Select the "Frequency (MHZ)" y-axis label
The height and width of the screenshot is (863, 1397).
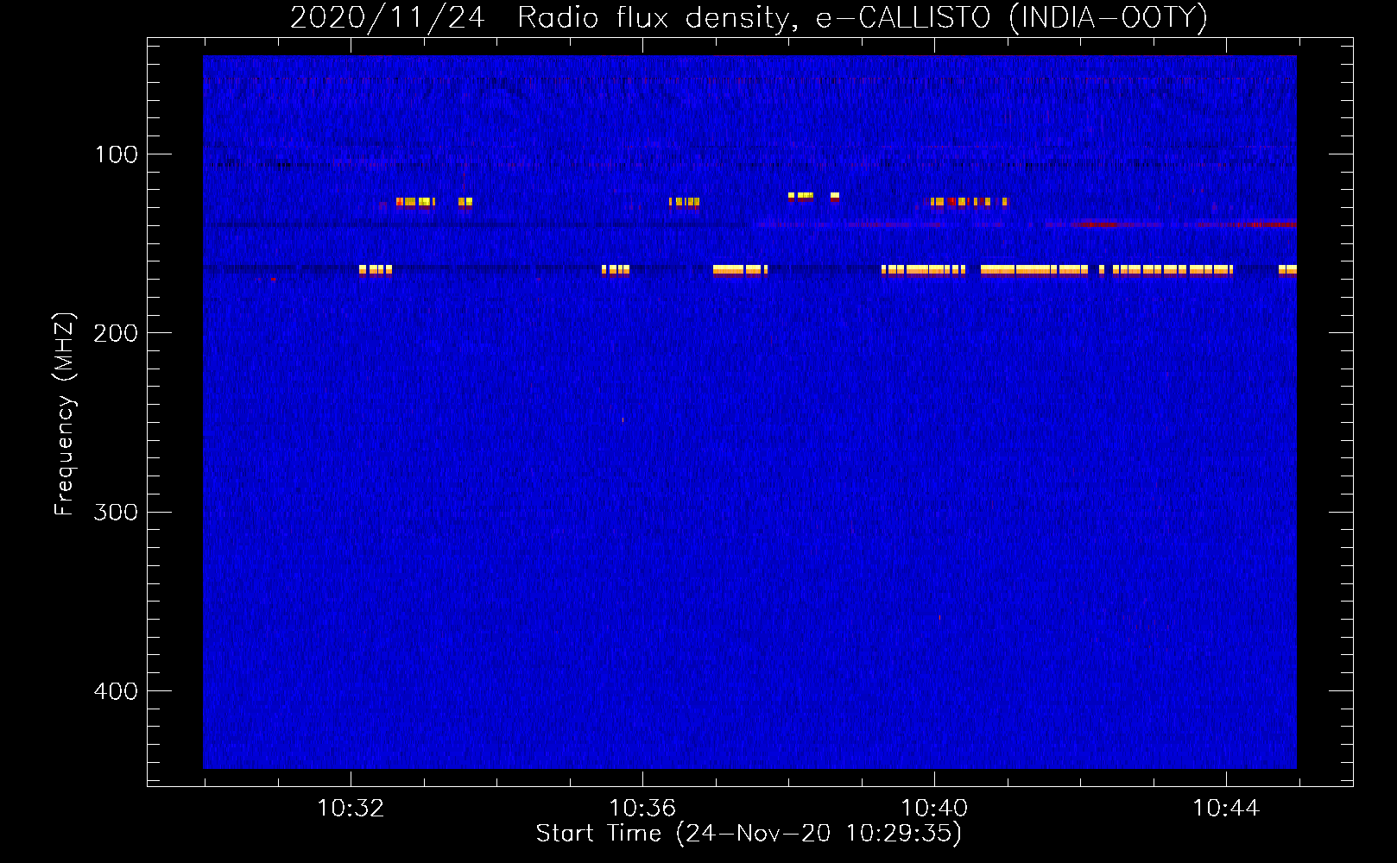(x=65, y=414)
